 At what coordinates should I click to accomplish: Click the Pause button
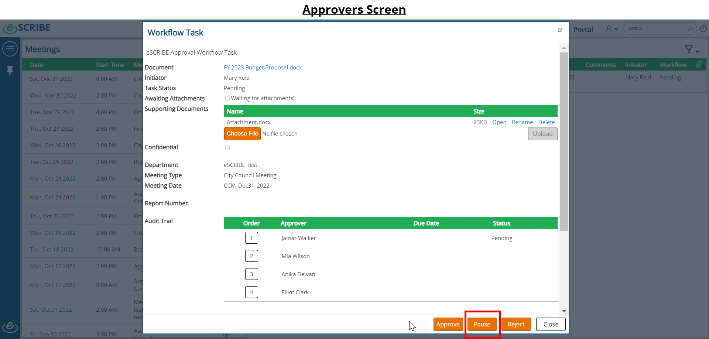482,324
